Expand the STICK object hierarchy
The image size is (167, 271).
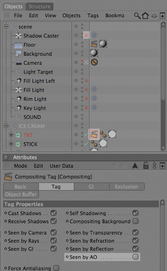tap(11, 144)
